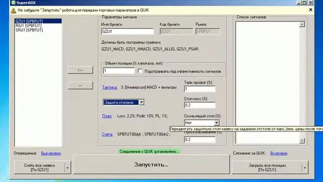Open the 'Тактика' link

(110, 87)
